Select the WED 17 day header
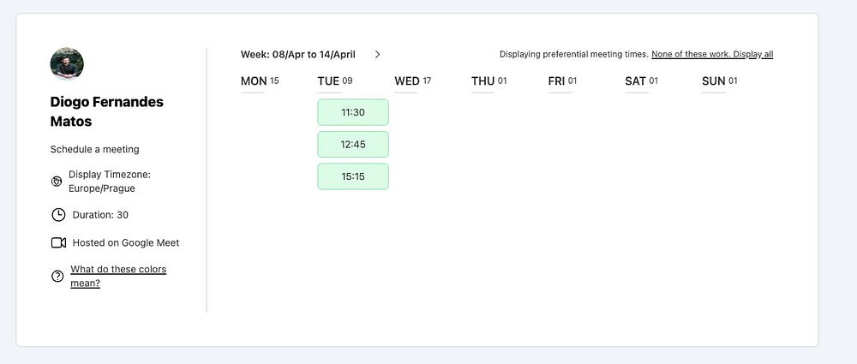 click(x=412, y=81)
